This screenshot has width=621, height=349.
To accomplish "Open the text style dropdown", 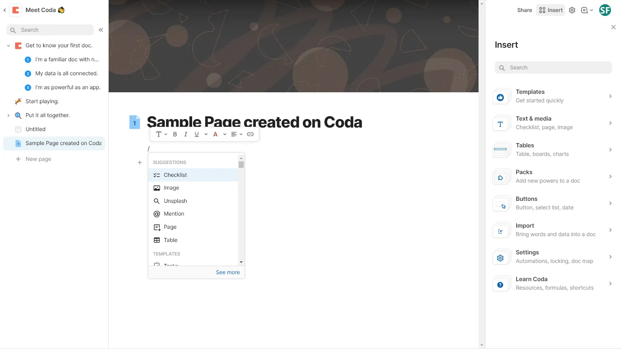I will tap(161, 134).
